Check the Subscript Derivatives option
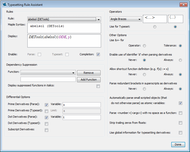The height and width of the screenshot is (152, 190). (47, 130)
